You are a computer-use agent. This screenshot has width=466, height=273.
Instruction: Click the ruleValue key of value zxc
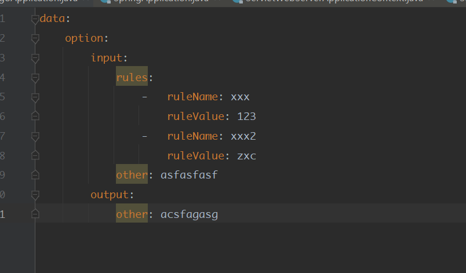195,156
